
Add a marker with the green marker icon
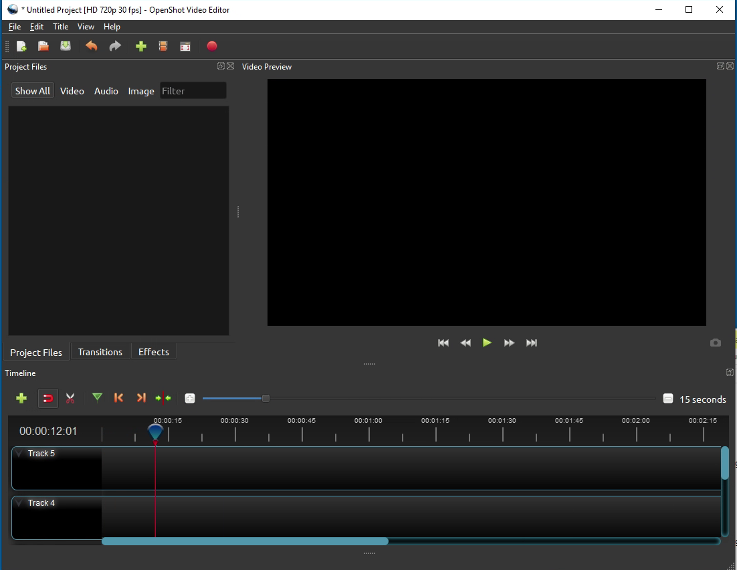click(97, 398)
